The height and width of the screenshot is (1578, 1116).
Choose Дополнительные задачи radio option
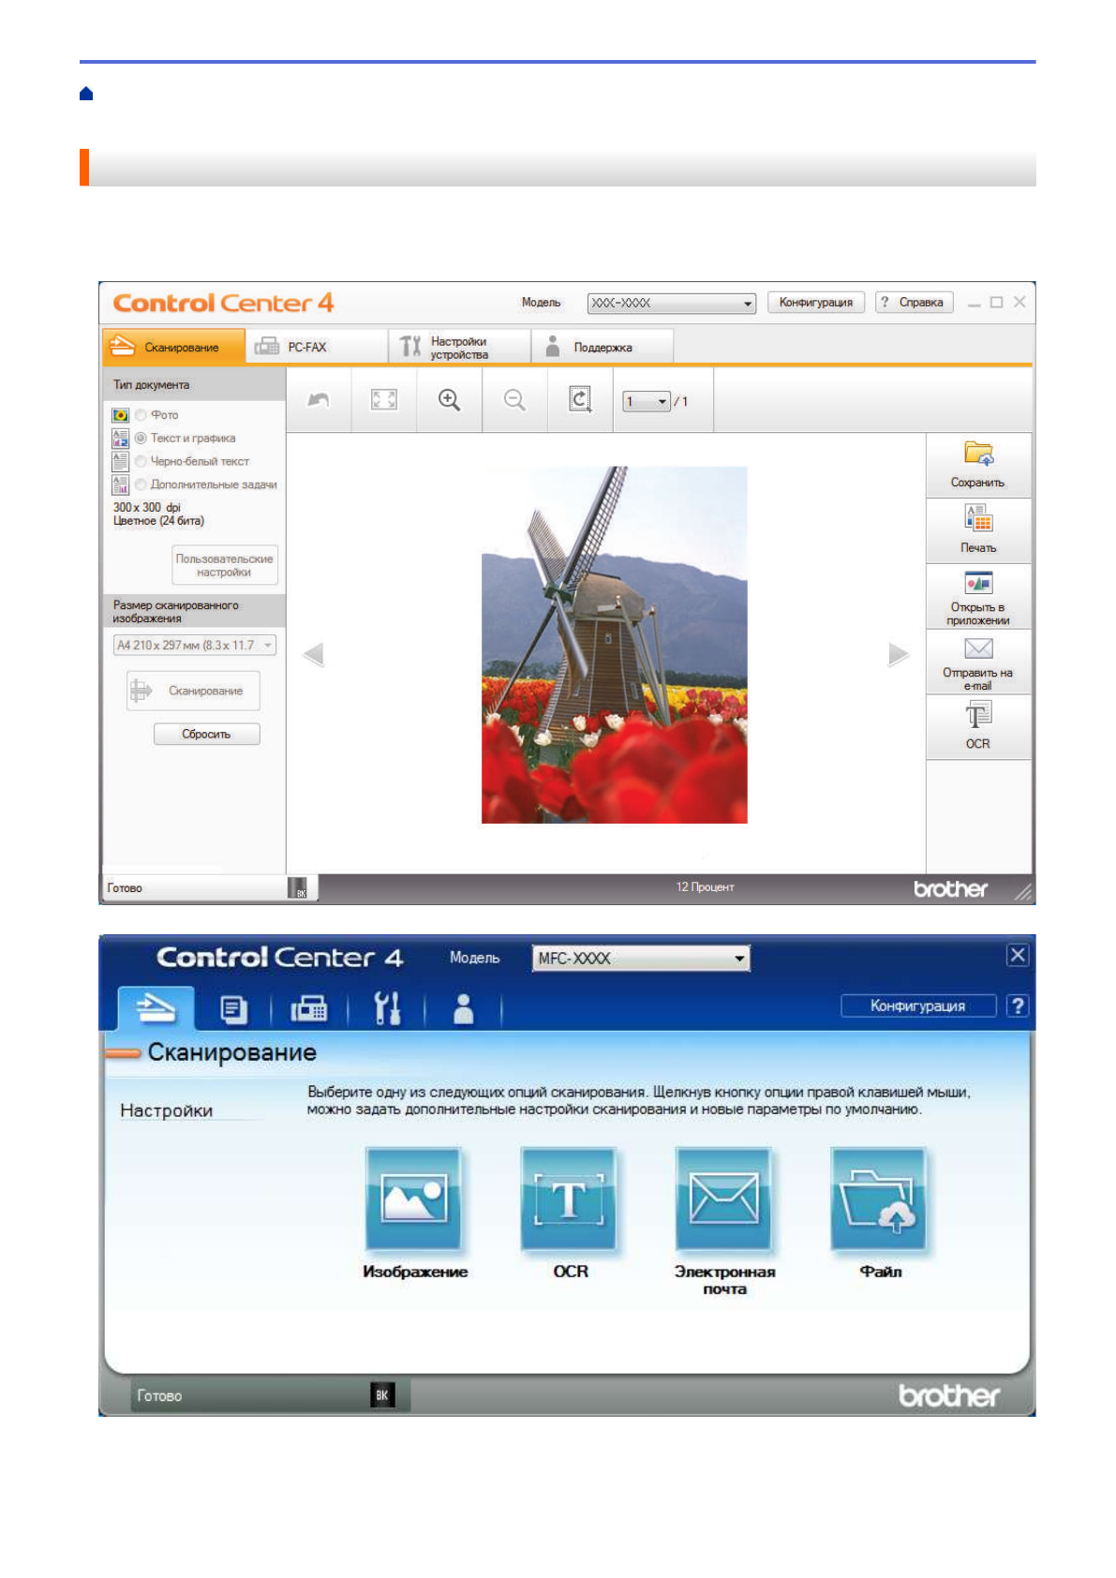coord(141,484)
